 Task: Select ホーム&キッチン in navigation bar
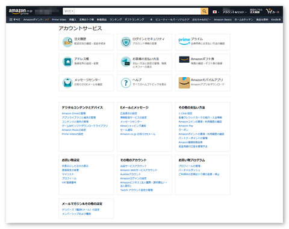point(244,19)
